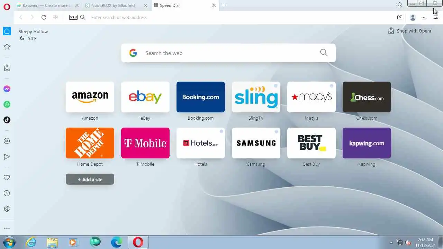Open the profile account icon
443x249 pixels.
point(413,17)
